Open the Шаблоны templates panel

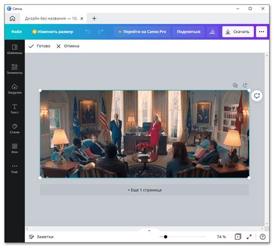(x=14, y=49)
